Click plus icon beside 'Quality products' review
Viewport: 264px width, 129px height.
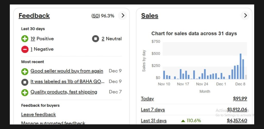(x=25, y=92)
